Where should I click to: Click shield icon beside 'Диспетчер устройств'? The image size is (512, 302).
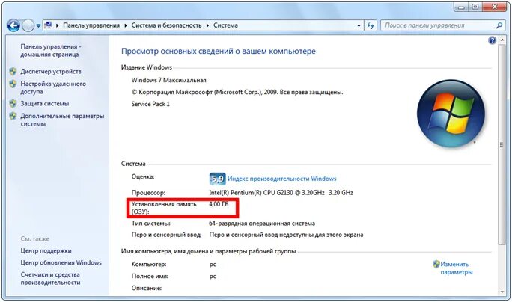13,72
